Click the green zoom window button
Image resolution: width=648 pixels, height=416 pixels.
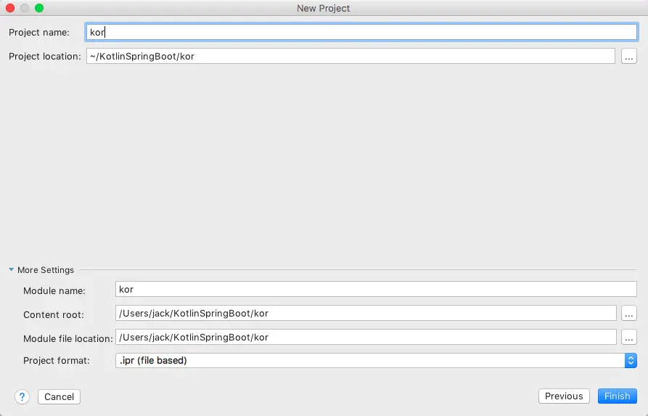coord(39,8)
